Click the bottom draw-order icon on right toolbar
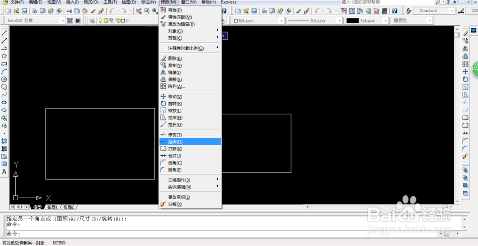 pyautogui.click(x=465, y=193)
